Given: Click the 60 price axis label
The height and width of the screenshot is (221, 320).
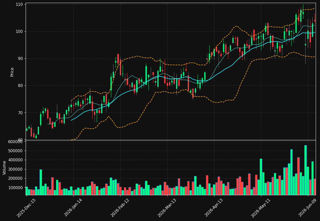Looking at the screenshot, I should [x=21, y=140].
